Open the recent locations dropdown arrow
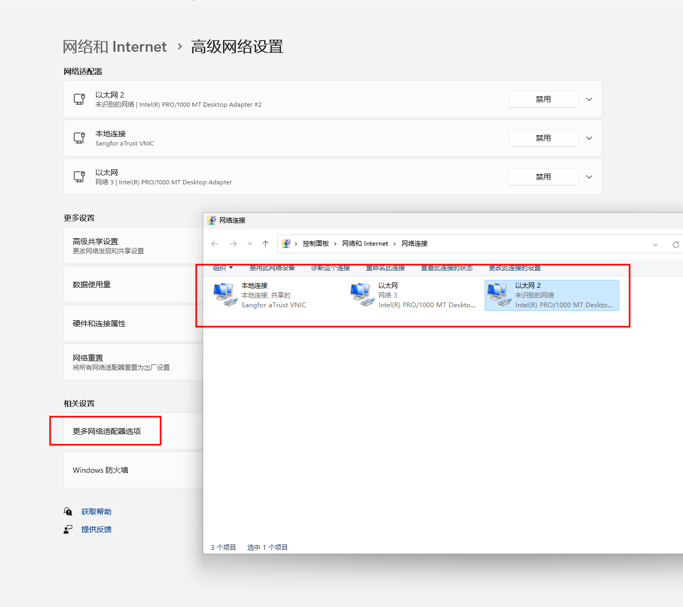The width and height of the screenshot is (683, 607). 250,244
